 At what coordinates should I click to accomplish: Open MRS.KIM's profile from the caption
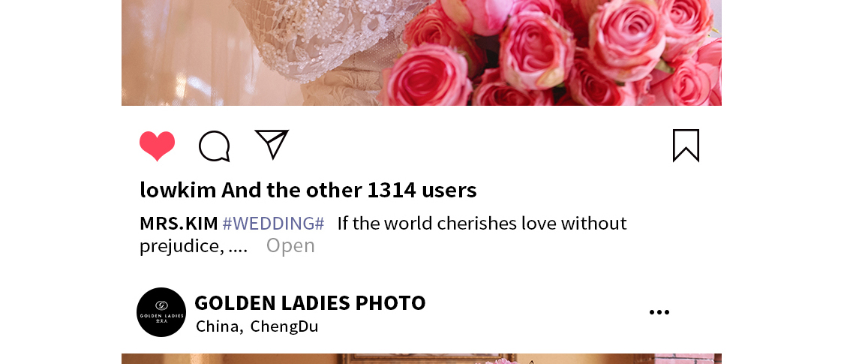pos(179,223)
